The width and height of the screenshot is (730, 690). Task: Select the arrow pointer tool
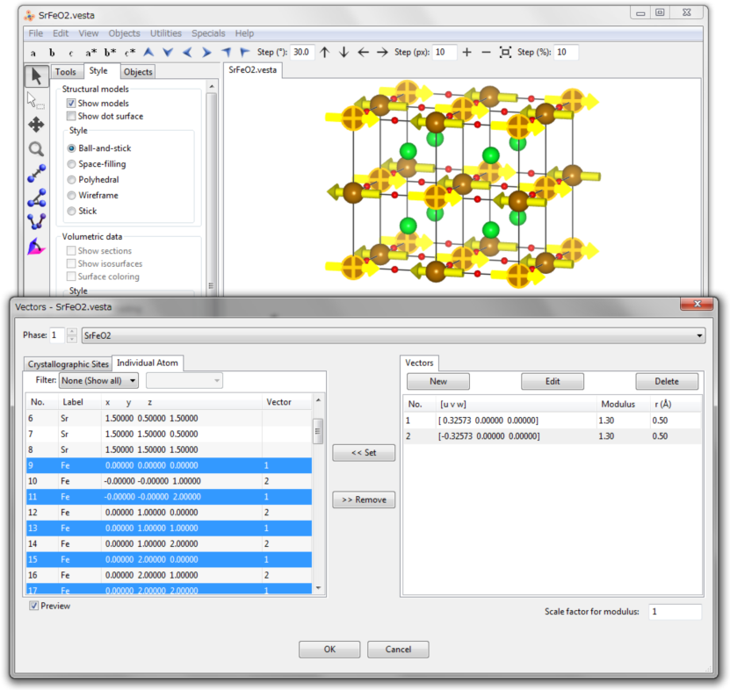[x=36, y=76]
